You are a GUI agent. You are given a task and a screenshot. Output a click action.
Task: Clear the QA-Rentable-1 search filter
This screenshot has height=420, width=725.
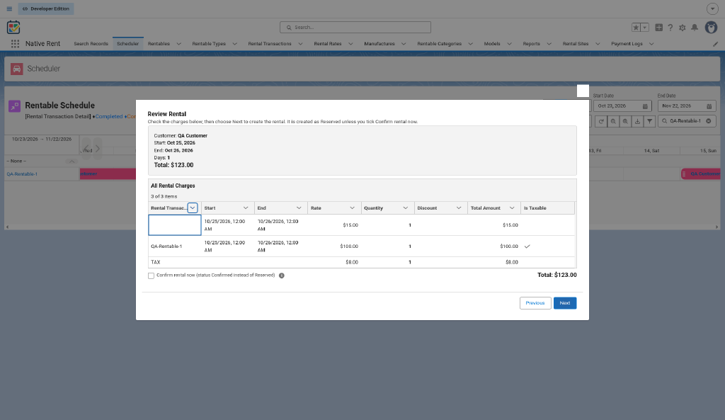click(x=708, y=121)
